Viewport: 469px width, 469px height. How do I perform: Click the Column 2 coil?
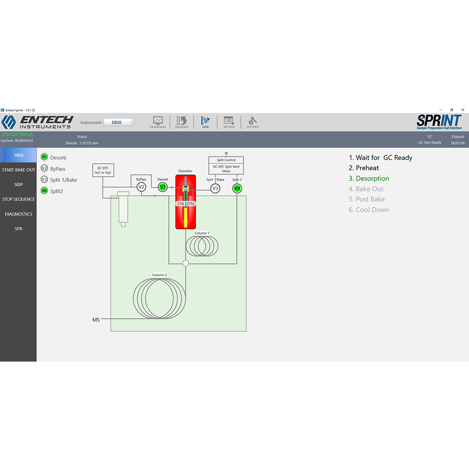coord(159,298)
